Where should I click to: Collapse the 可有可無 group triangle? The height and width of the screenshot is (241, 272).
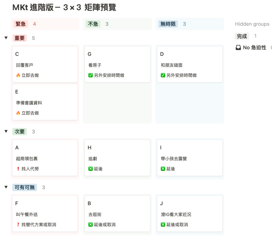coord(6,187)
